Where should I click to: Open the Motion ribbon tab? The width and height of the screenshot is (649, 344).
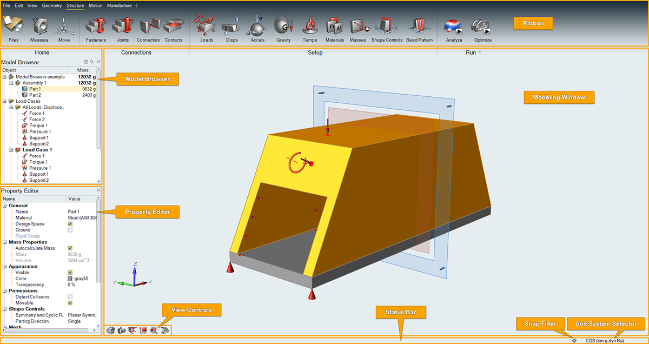(95, 5)
